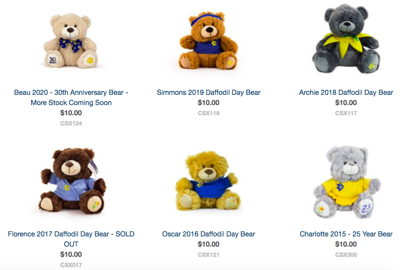
Task: Click the $10.00 price under Simmons 2019
Action: (x=209, y=103)
